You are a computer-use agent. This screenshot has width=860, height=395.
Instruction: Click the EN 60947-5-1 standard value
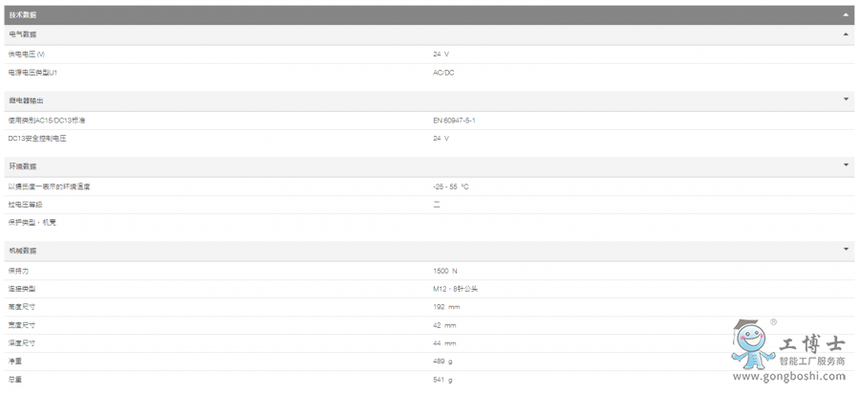[454, 121]
